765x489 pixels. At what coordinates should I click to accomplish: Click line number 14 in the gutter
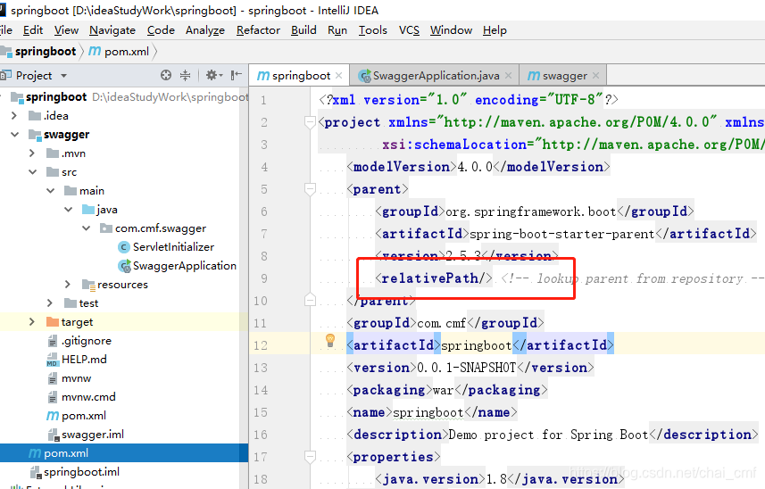(261, 390)
